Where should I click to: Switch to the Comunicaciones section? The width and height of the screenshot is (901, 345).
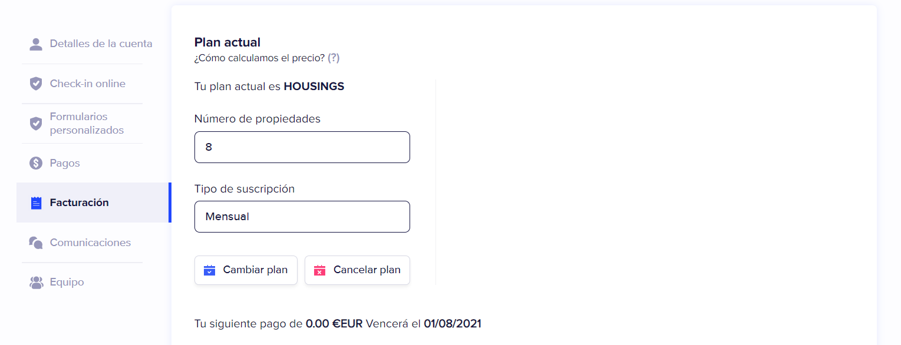(90, 243)
